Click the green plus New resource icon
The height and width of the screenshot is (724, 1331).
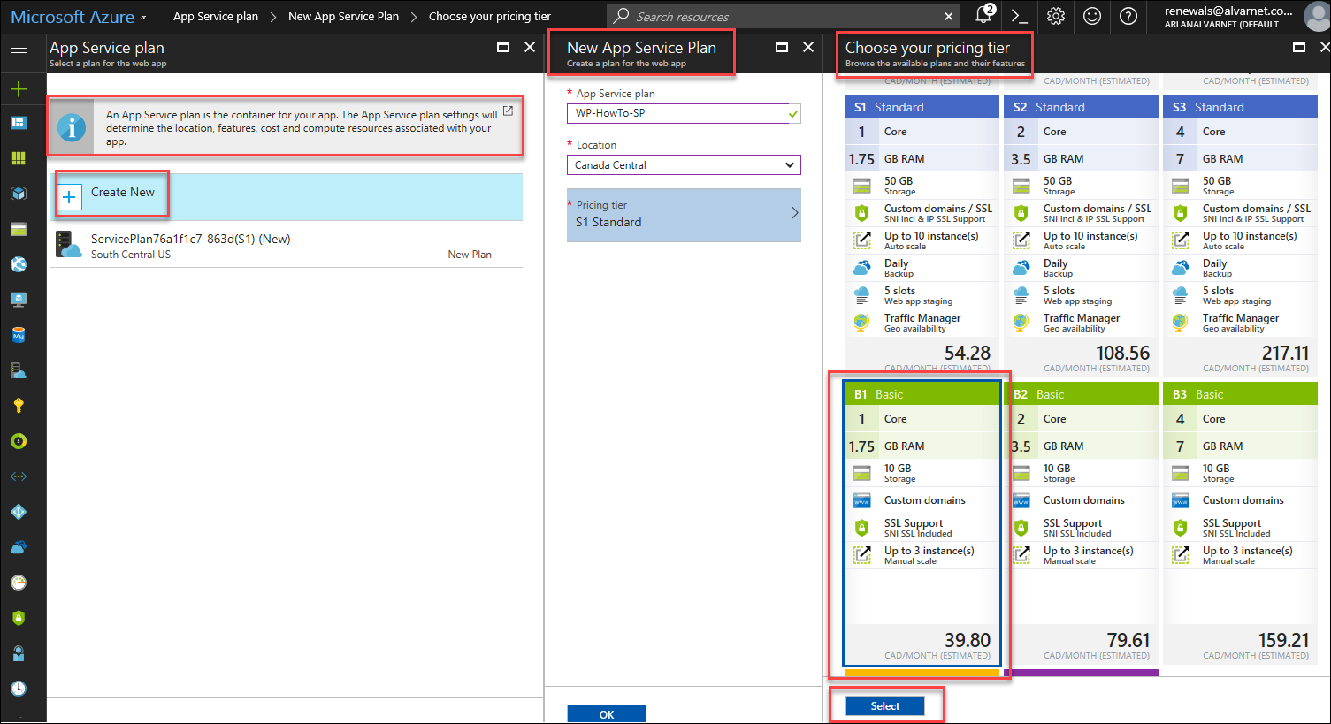(19, 88)
